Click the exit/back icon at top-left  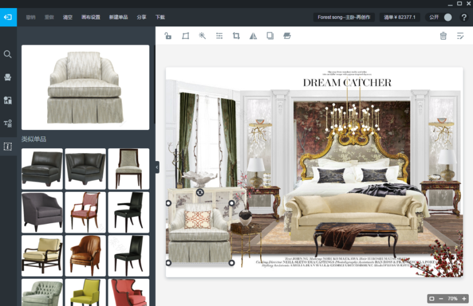point(8,17)
